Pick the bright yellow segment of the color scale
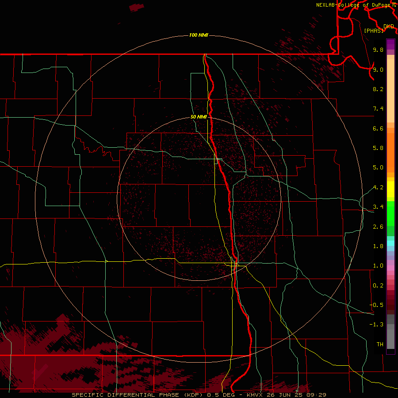The image size is (398, 398). [390, 189]
